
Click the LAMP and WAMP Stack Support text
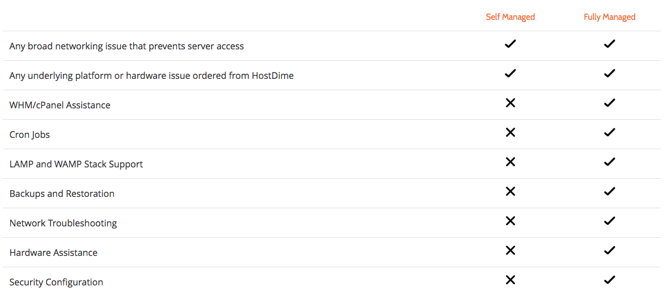coord(76,164)
